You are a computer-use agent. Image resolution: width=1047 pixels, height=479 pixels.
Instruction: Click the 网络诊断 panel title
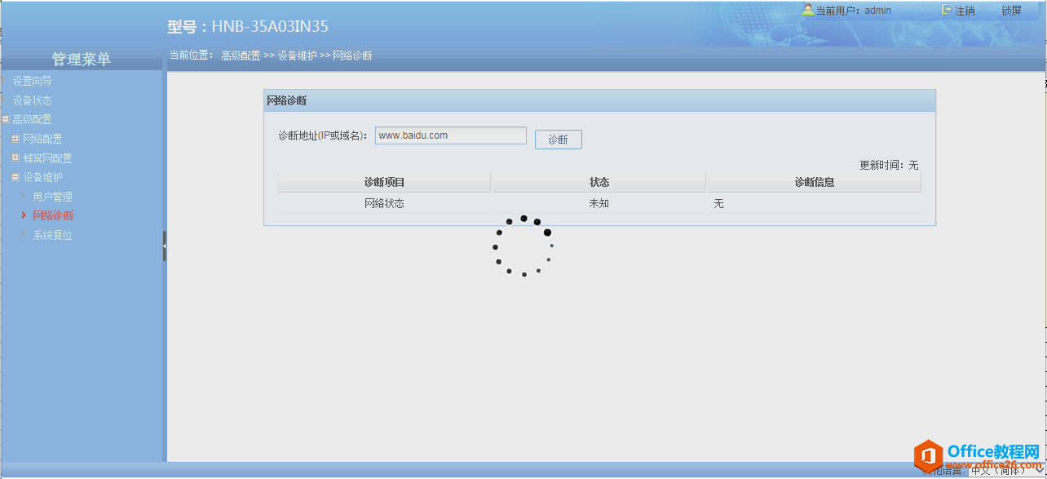(287, 100)
